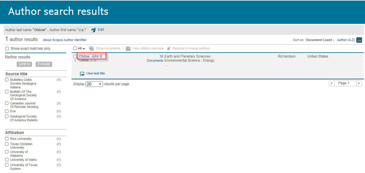Click the View last title icon
The image size is (365, 173).
(x=82, y=74)
